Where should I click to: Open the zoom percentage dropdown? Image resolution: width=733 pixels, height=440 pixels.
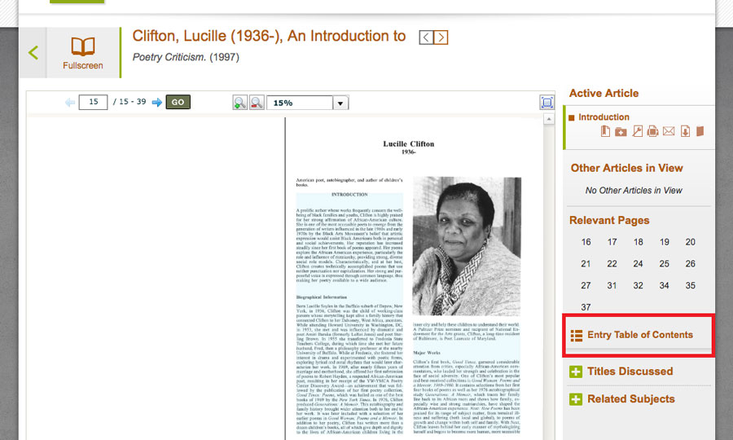tap(340, 103)
